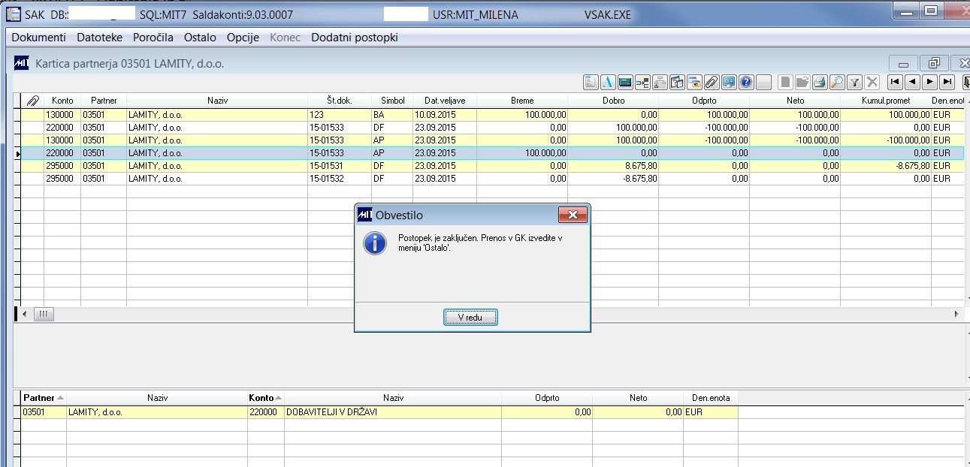The image size is (970, 467).
Task: Click row selector arrow of highlighted row
Action: tap(18, 153)
